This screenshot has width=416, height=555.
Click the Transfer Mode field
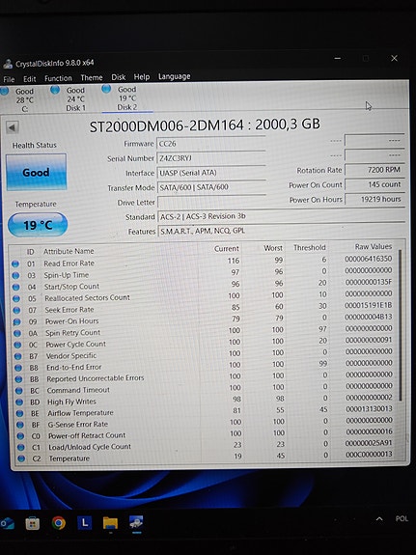pos(211,187)
